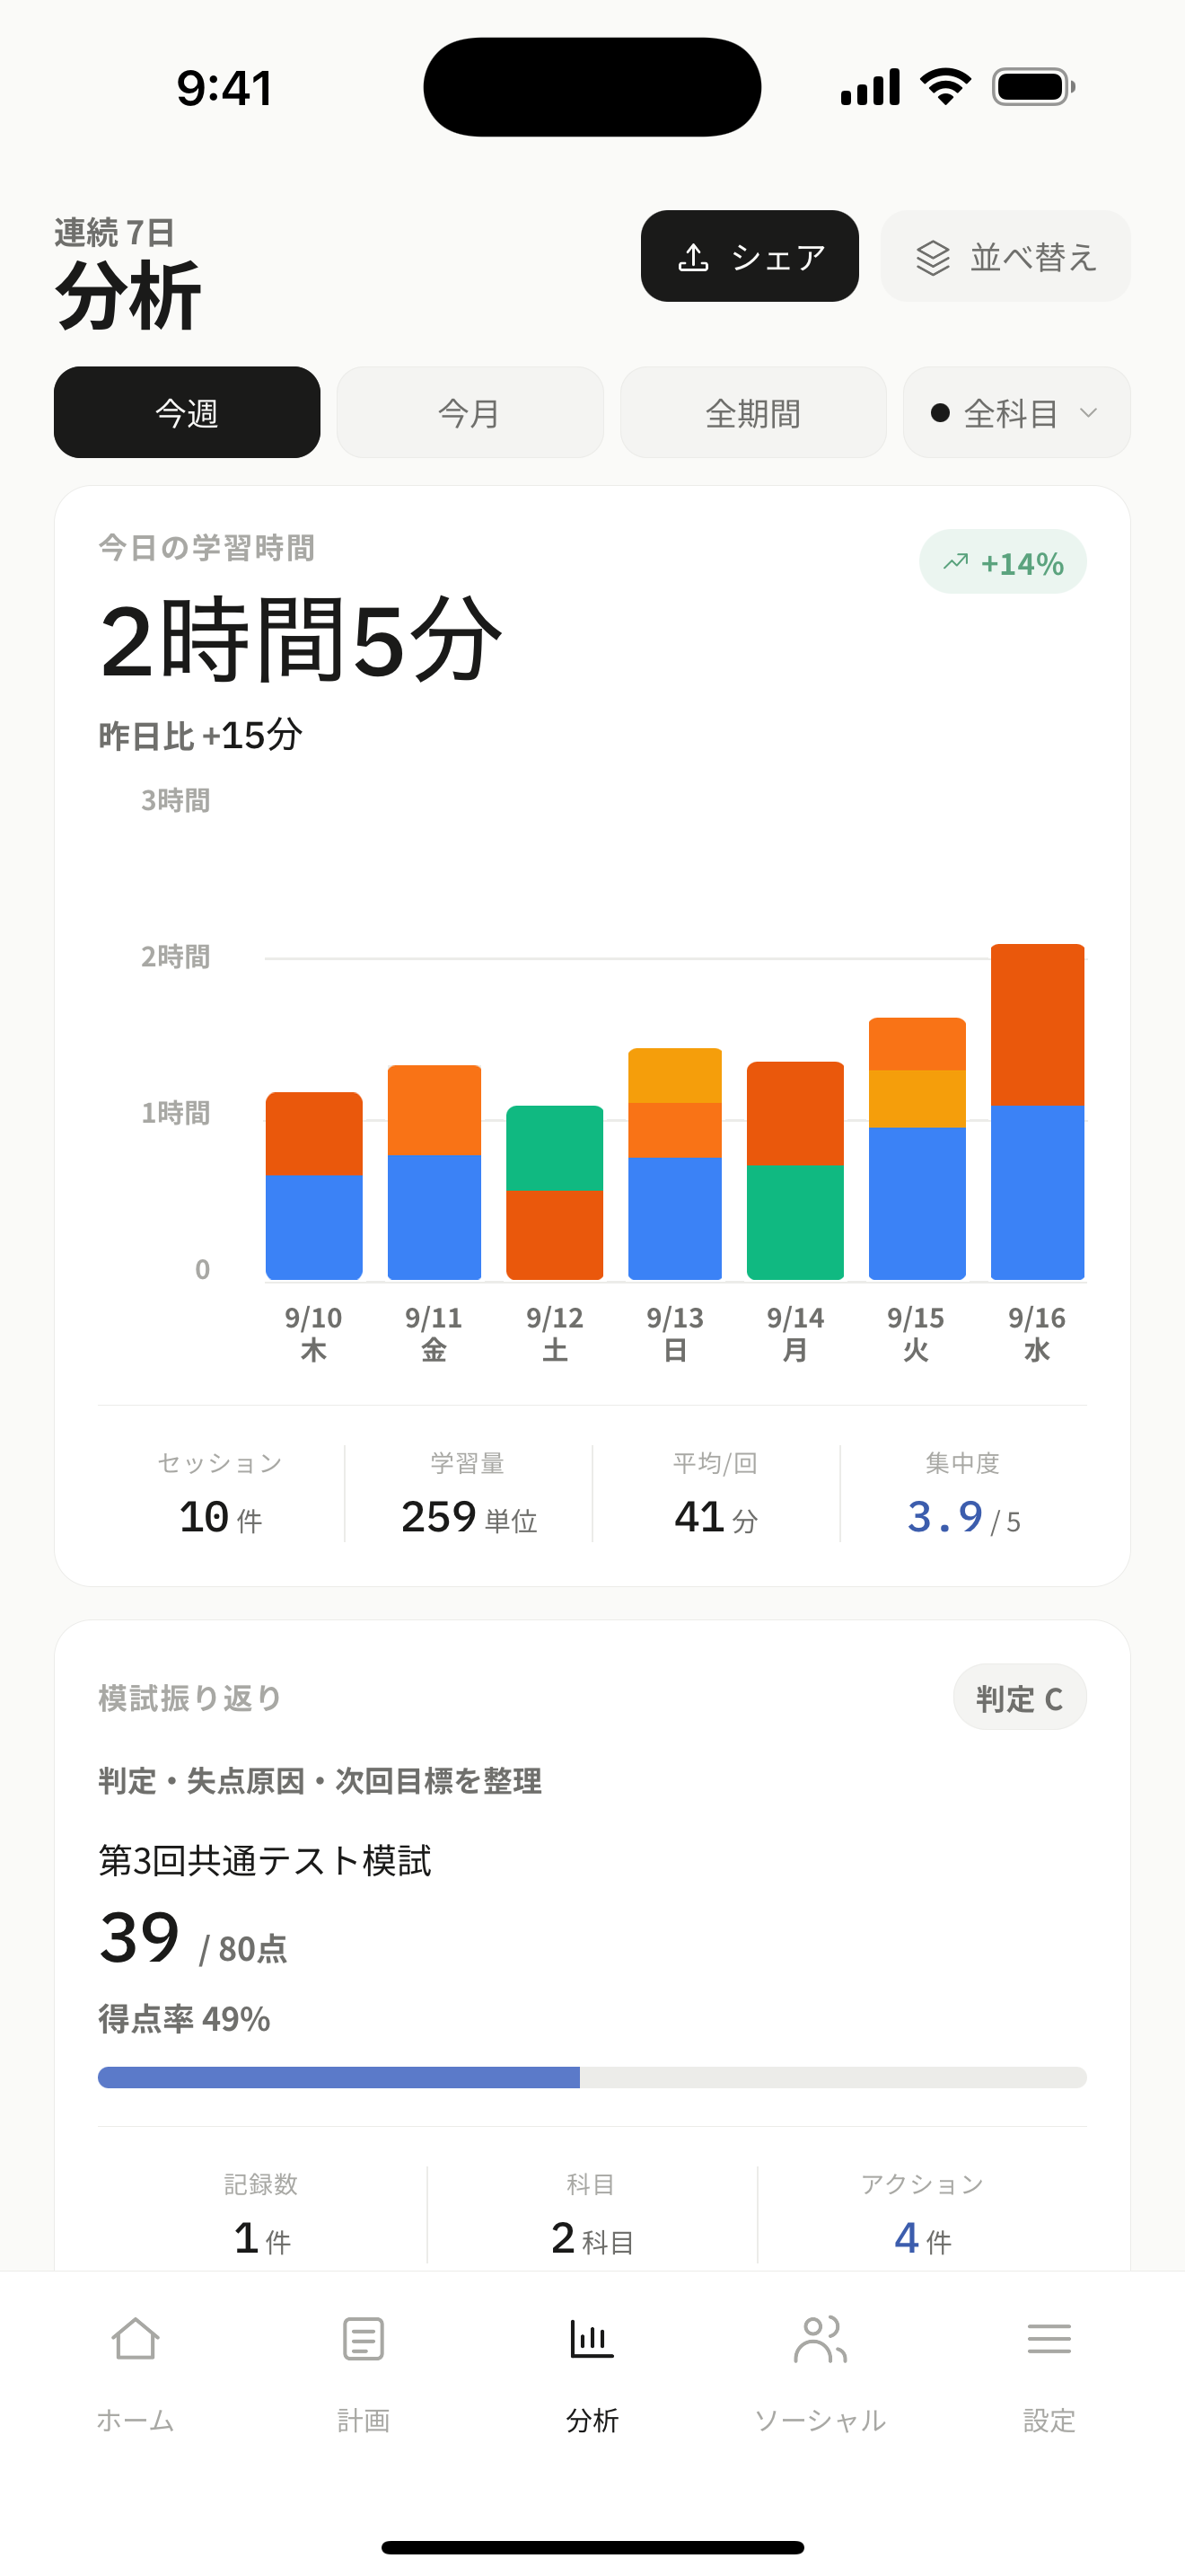Image resolution: width=1185 pixels, height=2576 pixels.
Task: Tap the trending-up arrow icon in +14% badge
Action: (955, 562)
